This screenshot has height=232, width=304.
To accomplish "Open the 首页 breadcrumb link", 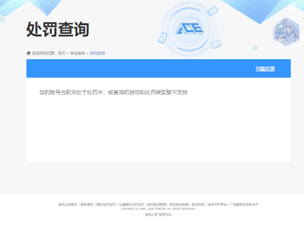I will tap(61, 53).
